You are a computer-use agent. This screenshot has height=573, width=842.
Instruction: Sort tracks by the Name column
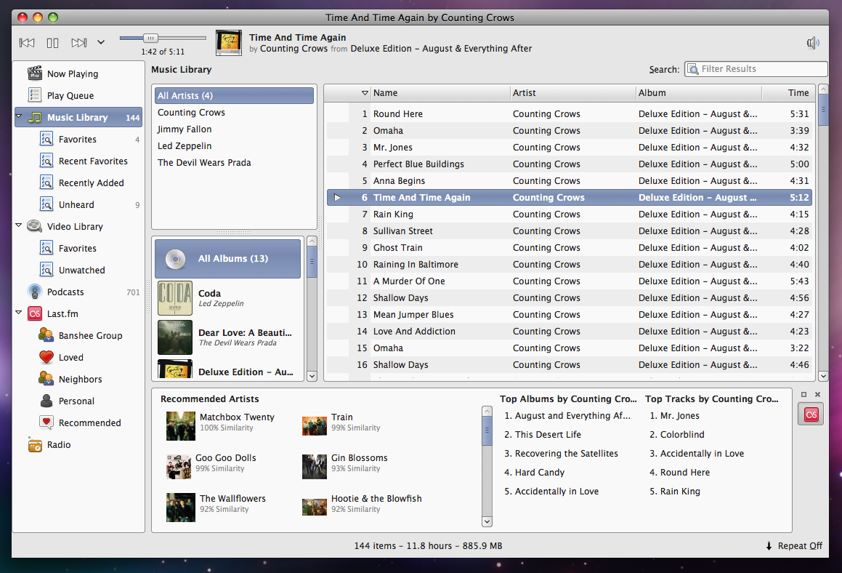440,93
